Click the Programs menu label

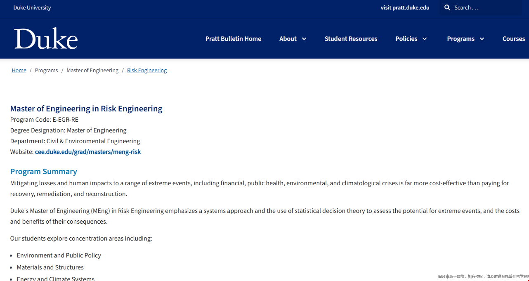pos(461,39)
